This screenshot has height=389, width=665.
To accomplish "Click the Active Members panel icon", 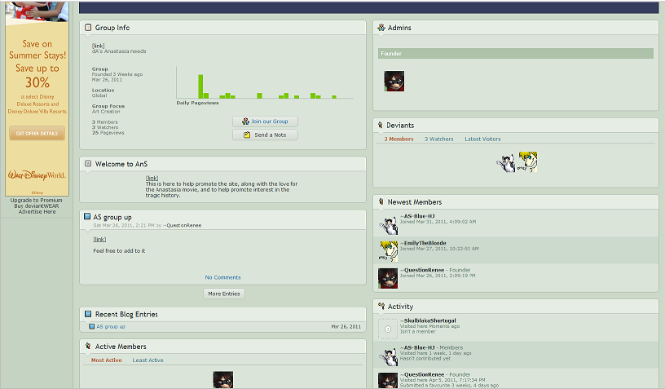I will tap(88, 346).
